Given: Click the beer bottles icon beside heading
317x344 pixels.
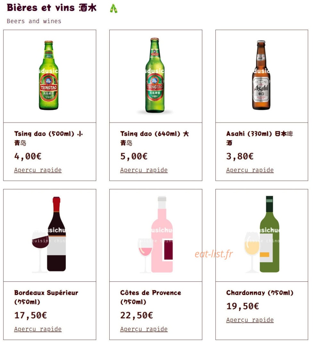Looking at the screenshot, I should click(x=113, y=9).
